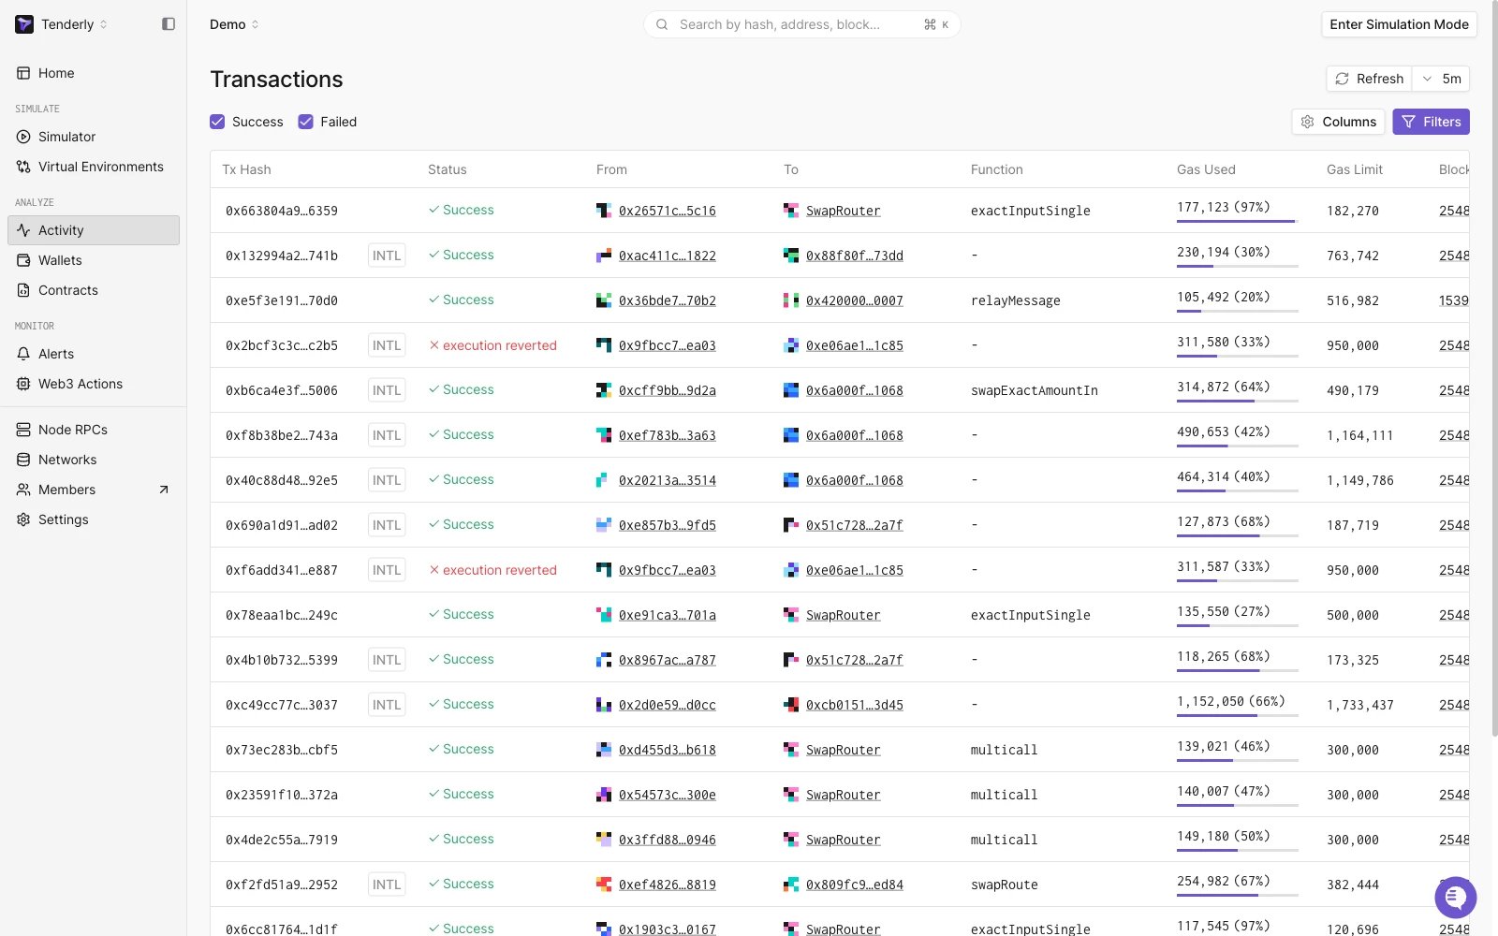Open address 0x88f80f…73dd
The image size is (1498, 936).
click(855, 256)
